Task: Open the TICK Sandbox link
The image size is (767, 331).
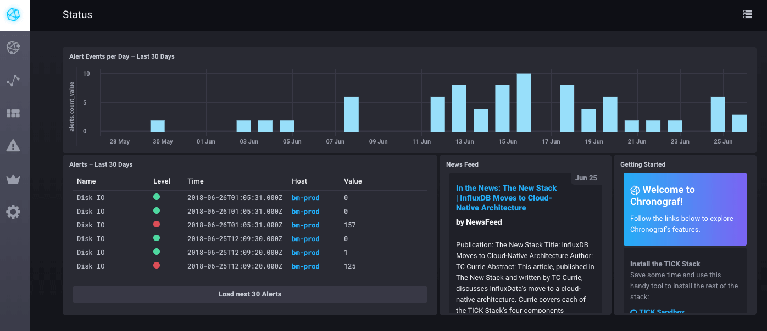Action: [662, 312]
